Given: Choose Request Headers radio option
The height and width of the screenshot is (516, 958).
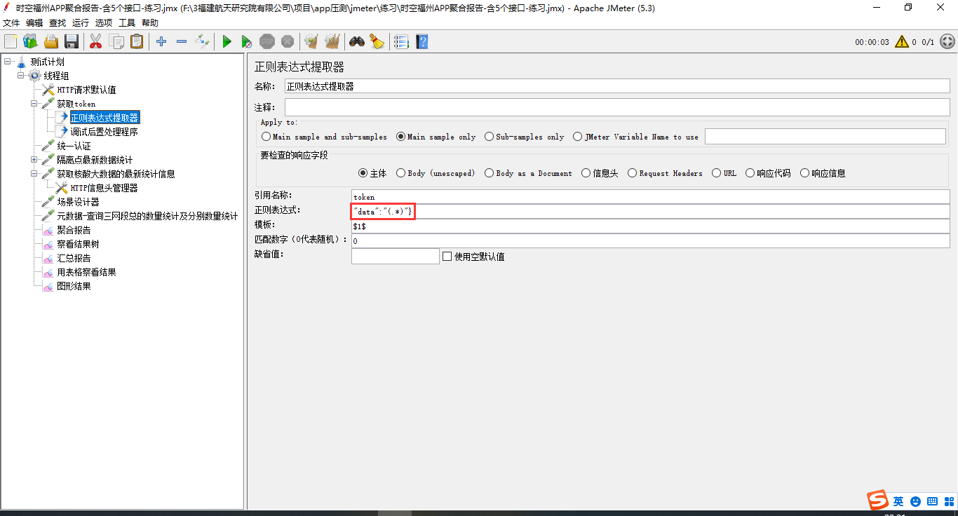Looking at the screenshot, I should click(632, 173).
